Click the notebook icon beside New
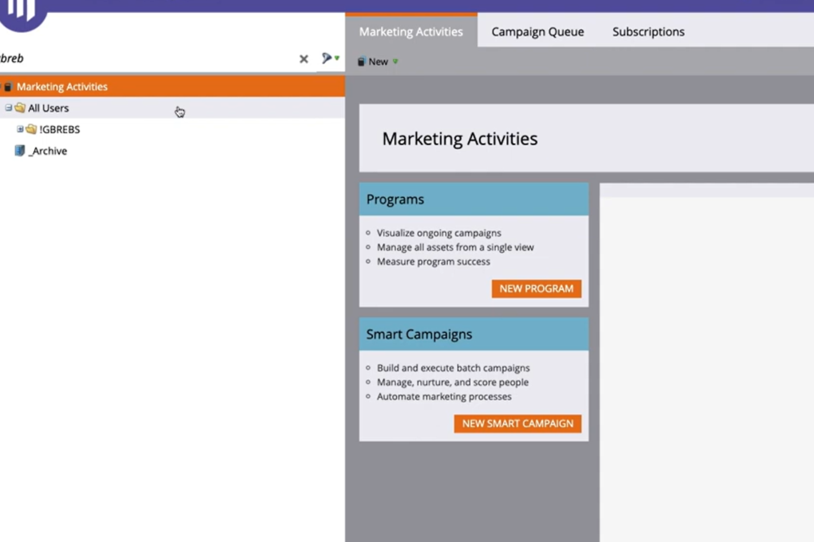Viewport: 814px width, 542px height. pyautogui.click(x=361, y=61)
